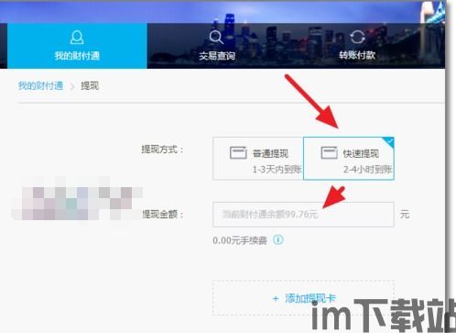Viewport: 456px width, 333px height.
Task: Click the 1-3天内到账 description text
Action: point(277,169)
